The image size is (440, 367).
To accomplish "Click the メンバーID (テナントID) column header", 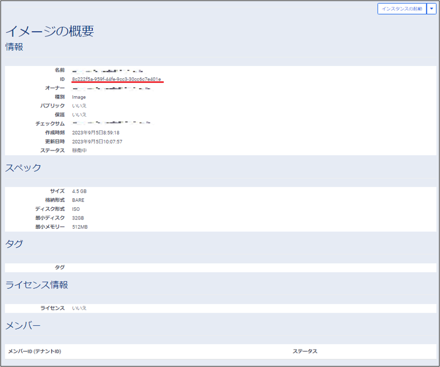I will point(34,351).
